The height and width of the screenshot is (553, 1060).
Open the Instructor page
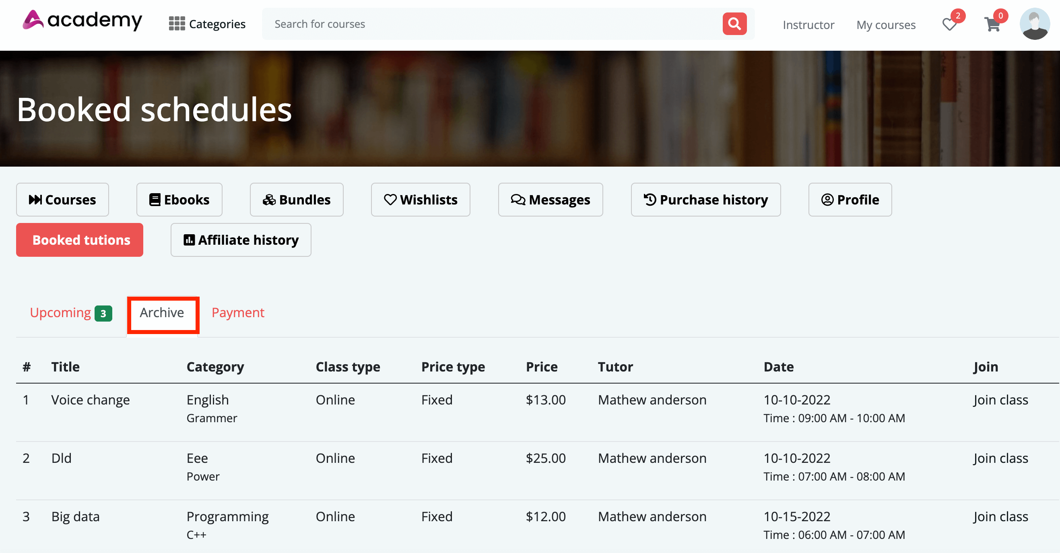pos(808,25)
